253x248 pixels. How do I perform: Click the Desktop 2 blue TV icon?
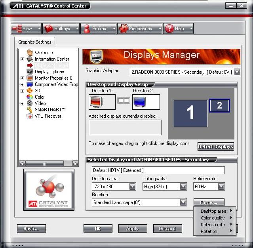pos(140,102)
